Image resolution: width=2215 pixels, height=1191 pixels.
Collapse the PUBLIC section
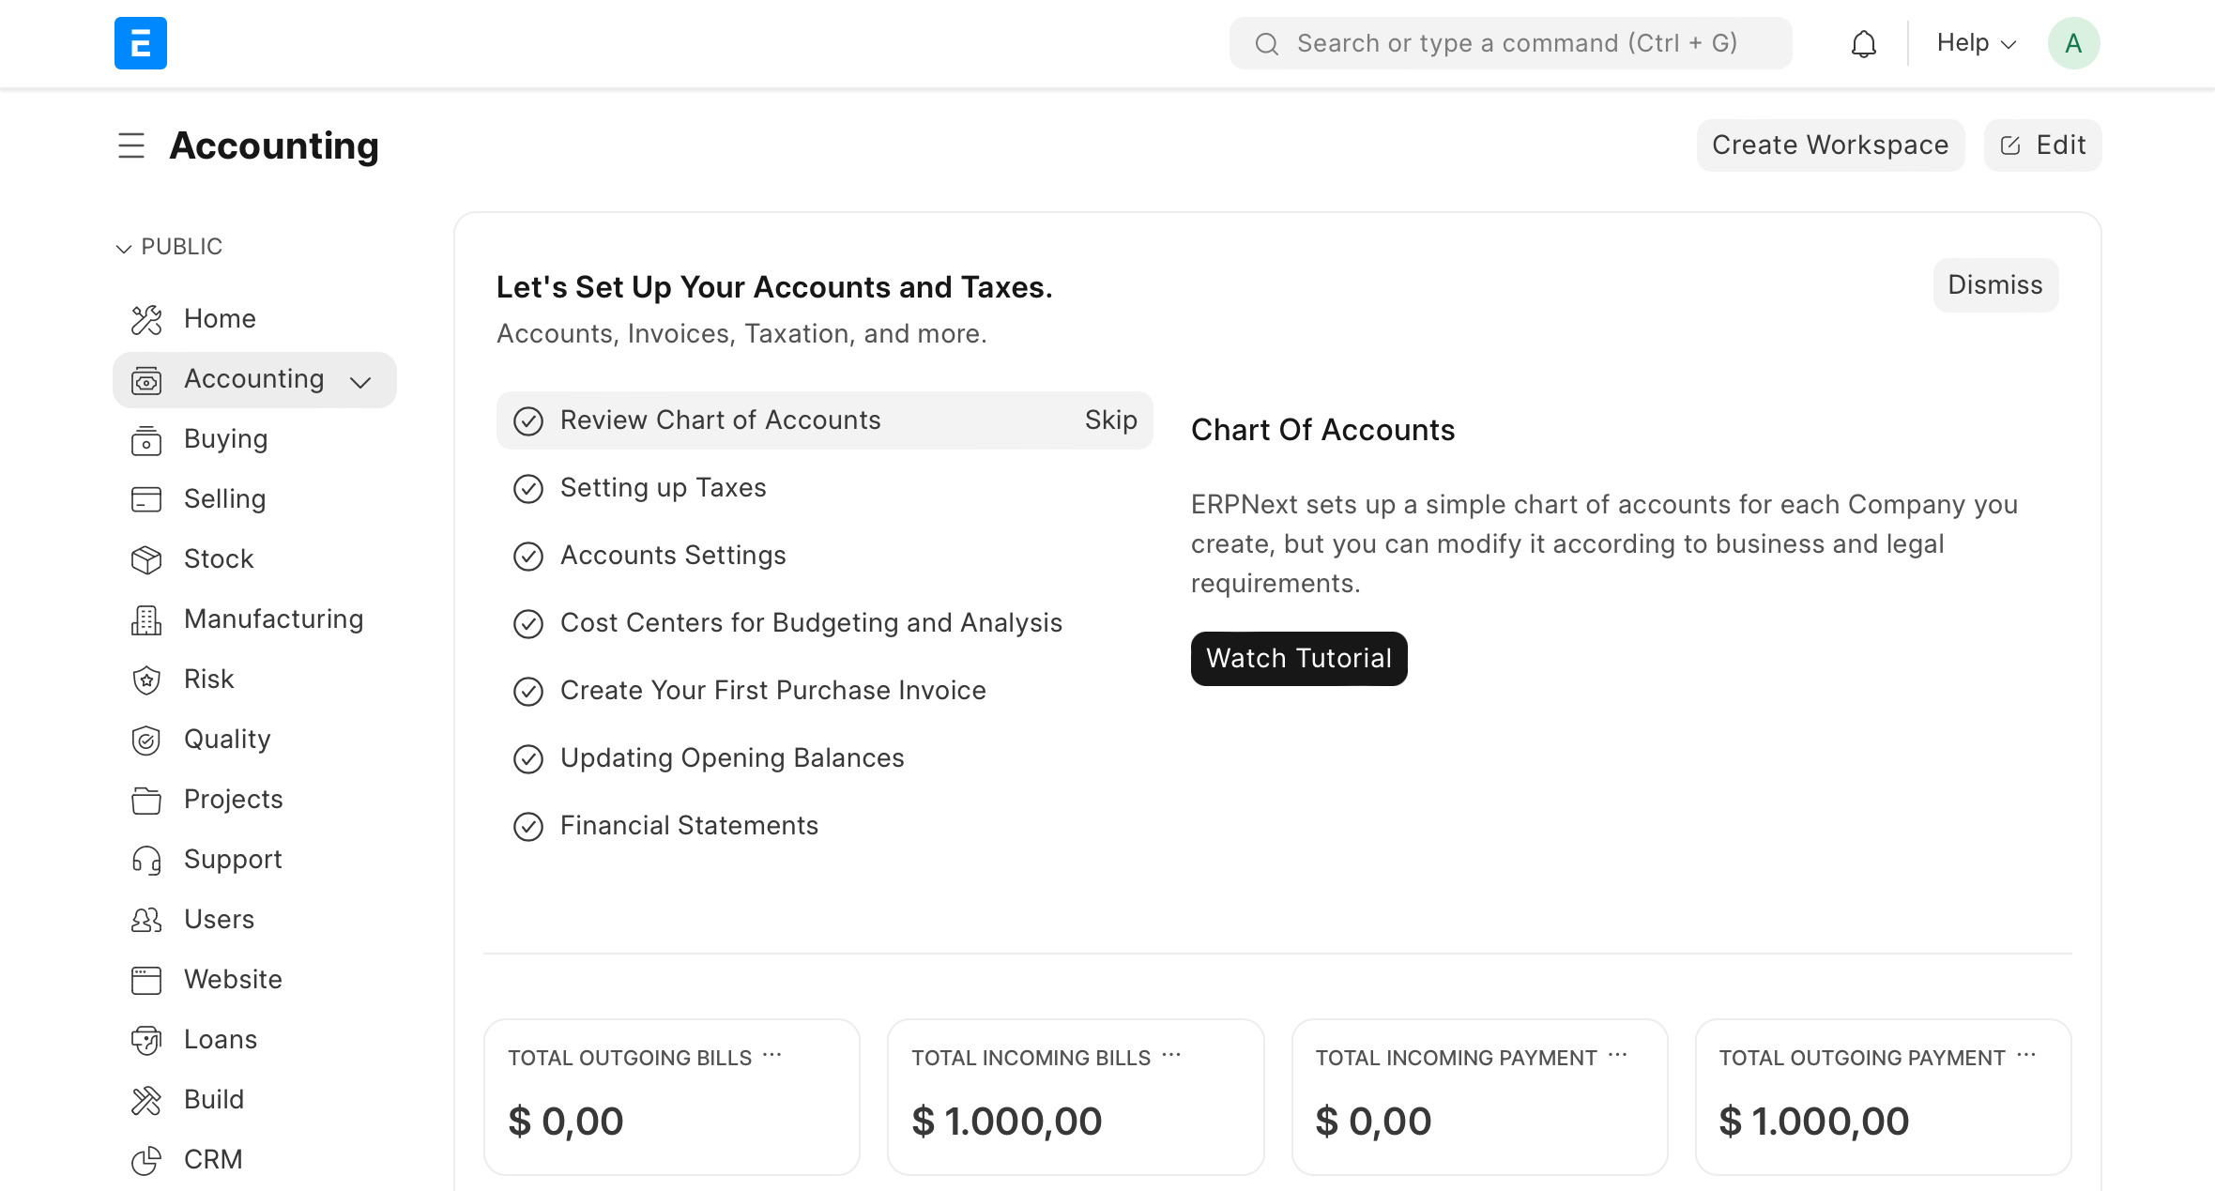click(124, 248)
